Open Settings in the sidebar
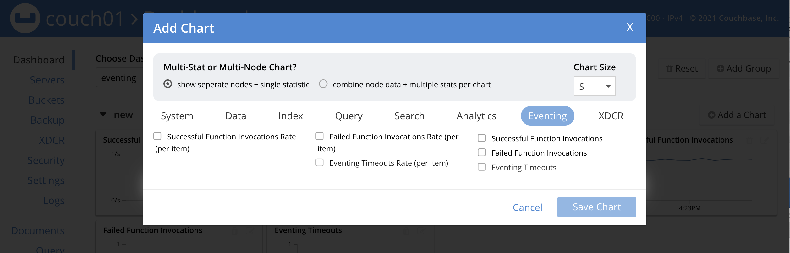790x253 pixels. pos(46,180)
